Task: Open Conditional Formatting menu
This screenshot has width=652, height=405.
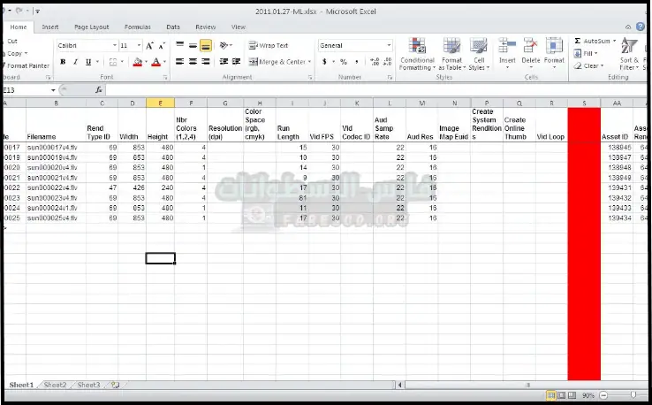Action: tap(417, 54)
